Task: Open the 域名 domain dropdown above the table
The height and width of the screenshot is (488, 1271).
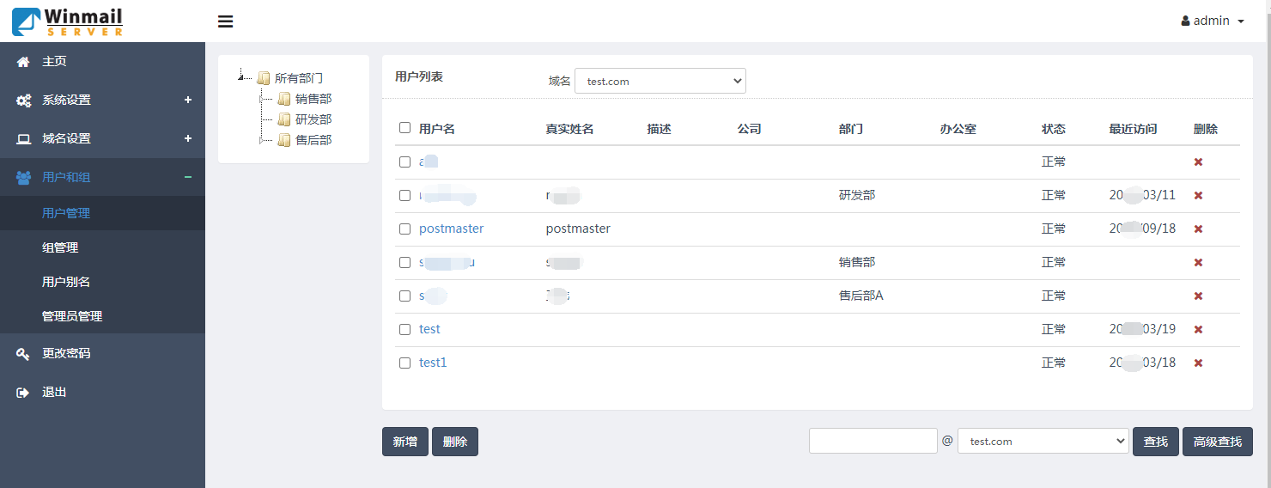Action: click(x=660, y=81)
